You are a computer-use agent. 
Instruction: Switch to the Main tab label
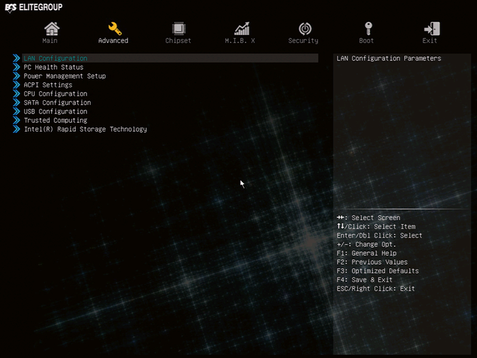click(x=50, y=40)
